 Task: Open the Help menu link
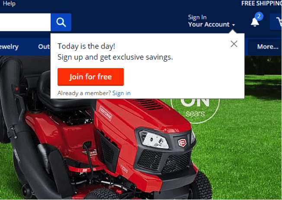pos(9,3)
